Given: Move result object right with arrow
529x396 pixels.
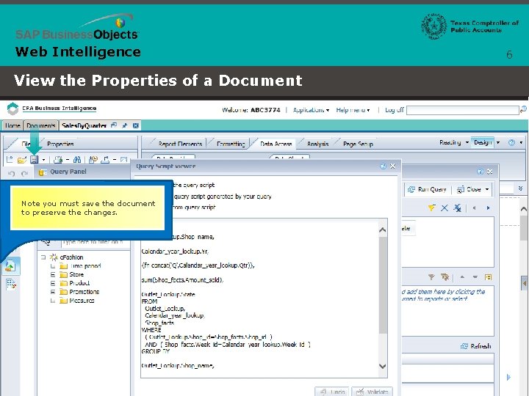Looking at the screenshot, I should click(x=488, y=208).
